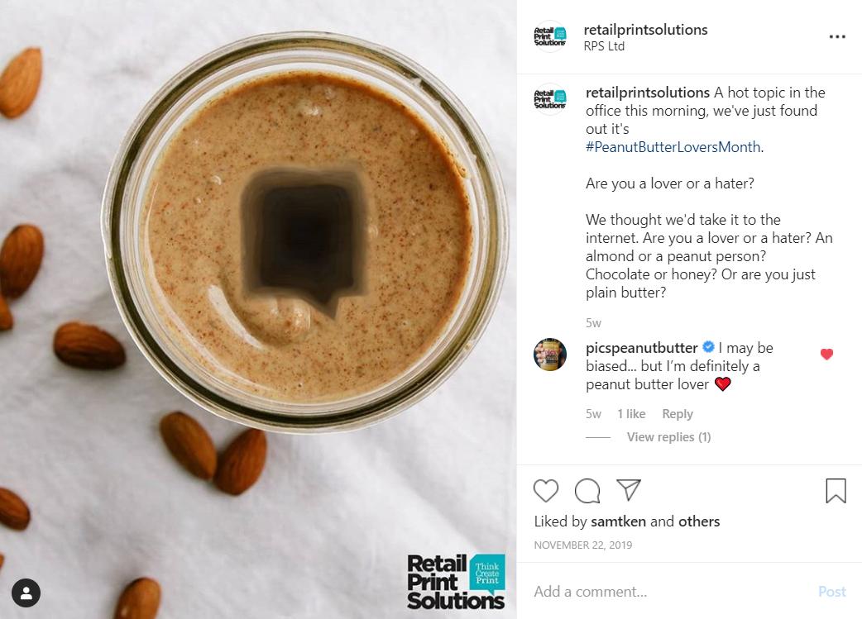Image resolution: width=862 pixels, height=619 pixels.
Task: View tagged people icon on the photo
Action: coord(26,593)
